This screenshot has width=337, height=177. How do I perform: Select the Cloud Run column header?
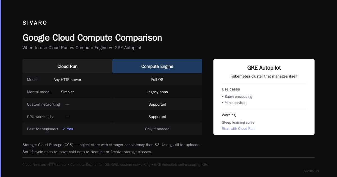tap(67, 66)
